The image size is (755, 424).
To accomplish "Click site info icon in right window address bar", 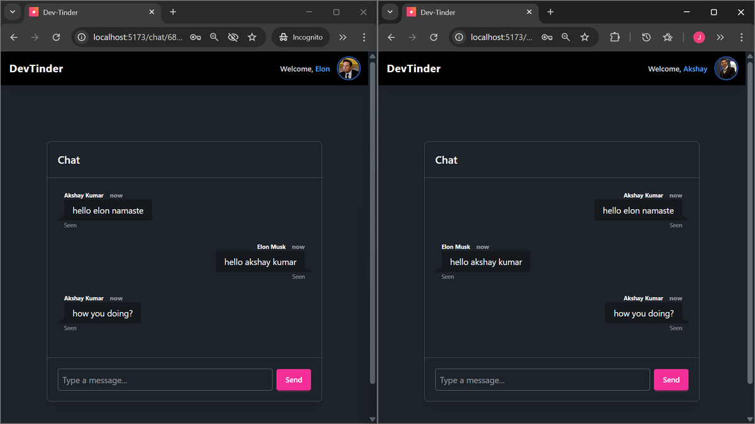I will tap(459, 37).
